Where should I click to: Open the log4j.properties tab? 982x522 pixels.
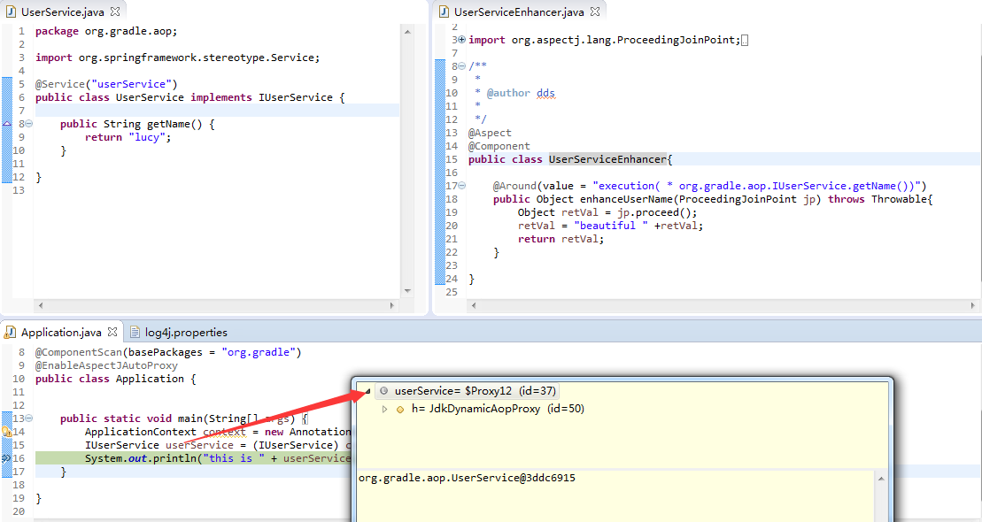(x=186, y=333)
